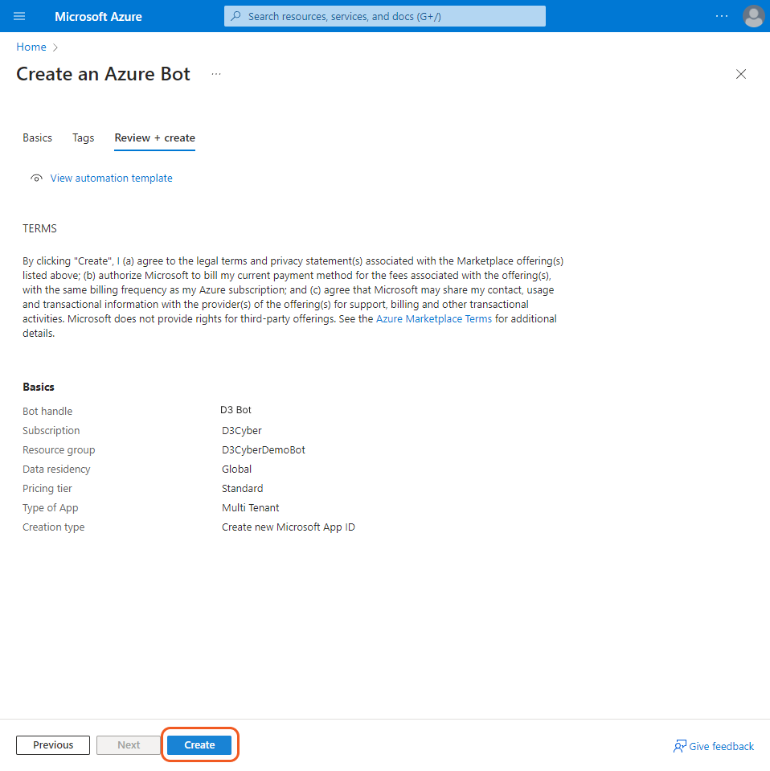770x771 pixels.
Task: Click the Creation type label
Action: tap(54, 527)
